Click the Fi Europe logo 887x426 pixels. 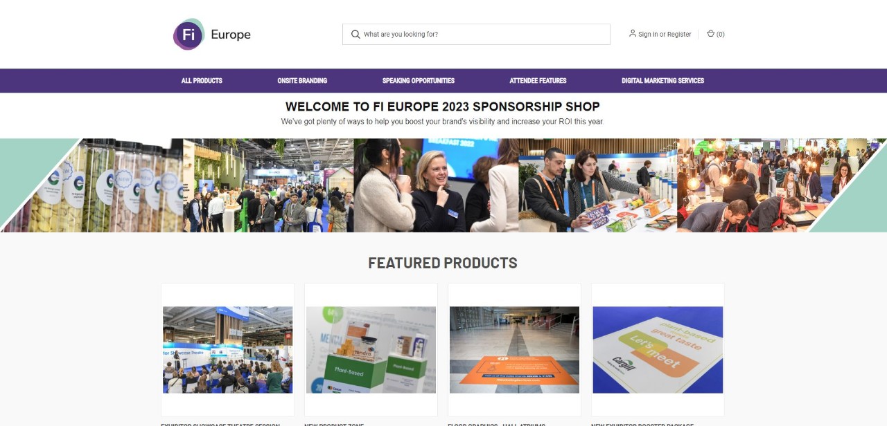(211, 35)
